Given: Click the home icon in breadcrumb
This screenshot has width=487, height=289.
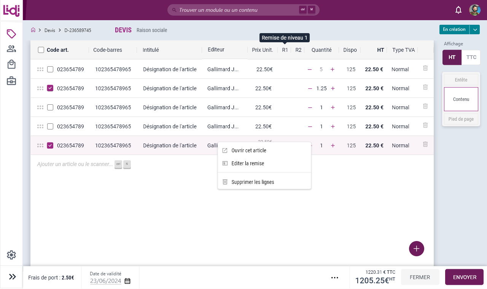Looking at the screenshot, I should coord(33,30).
